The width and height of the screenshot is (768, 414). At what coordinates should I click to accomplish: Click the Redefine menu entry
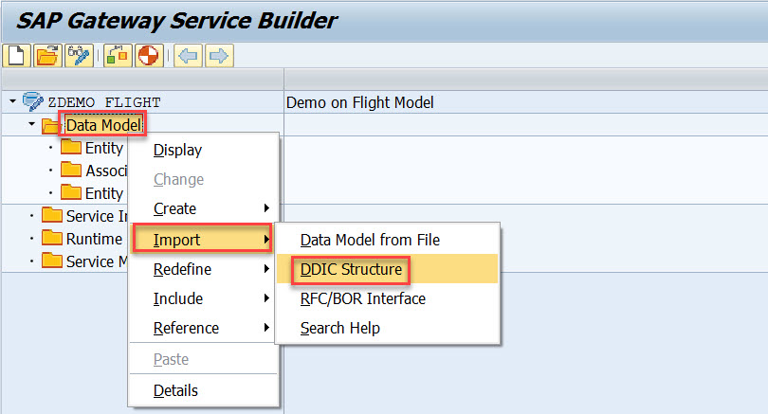point(182,269)
